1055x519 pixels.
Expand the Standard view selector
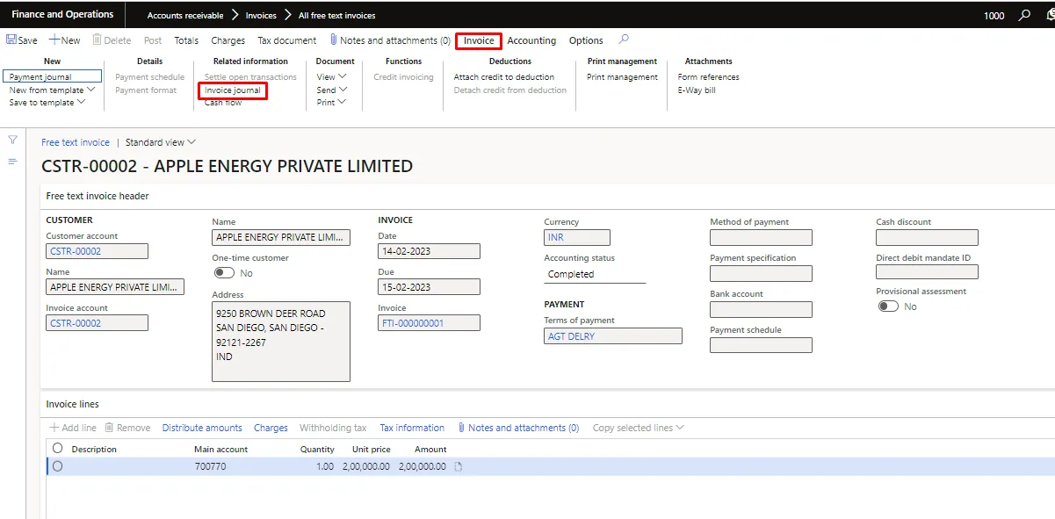tap(161, 142)
